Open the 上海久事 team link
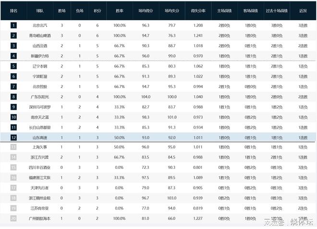This screenshot has height=229, width=317. click(39, 147)
